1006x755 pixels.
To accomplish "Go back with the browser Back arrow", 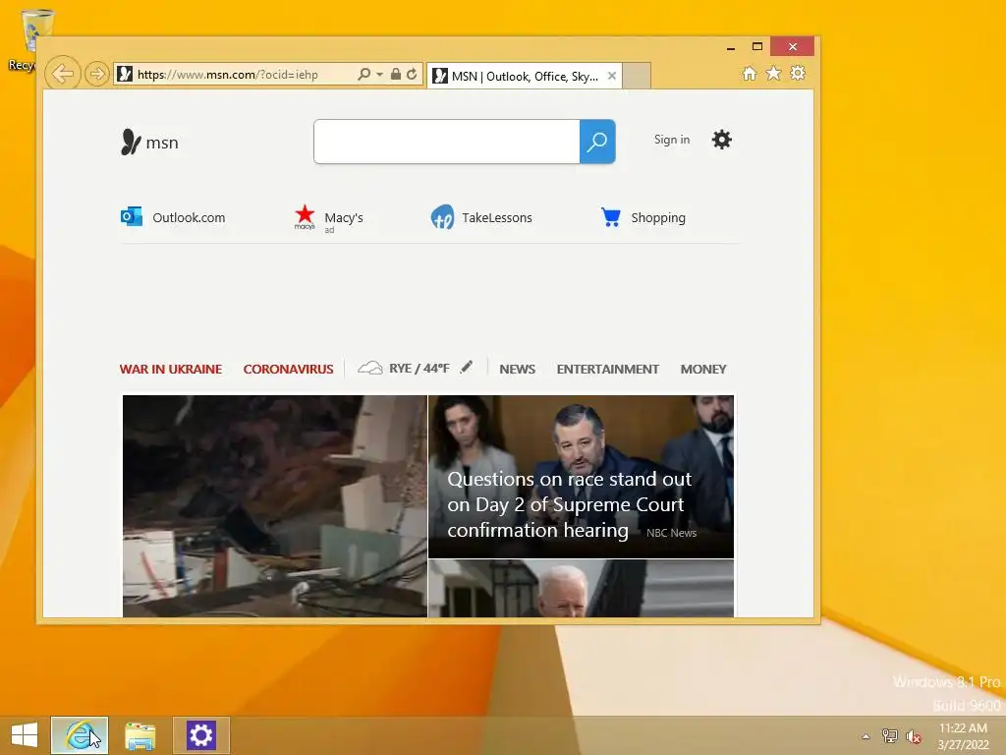I will point(62,74).
